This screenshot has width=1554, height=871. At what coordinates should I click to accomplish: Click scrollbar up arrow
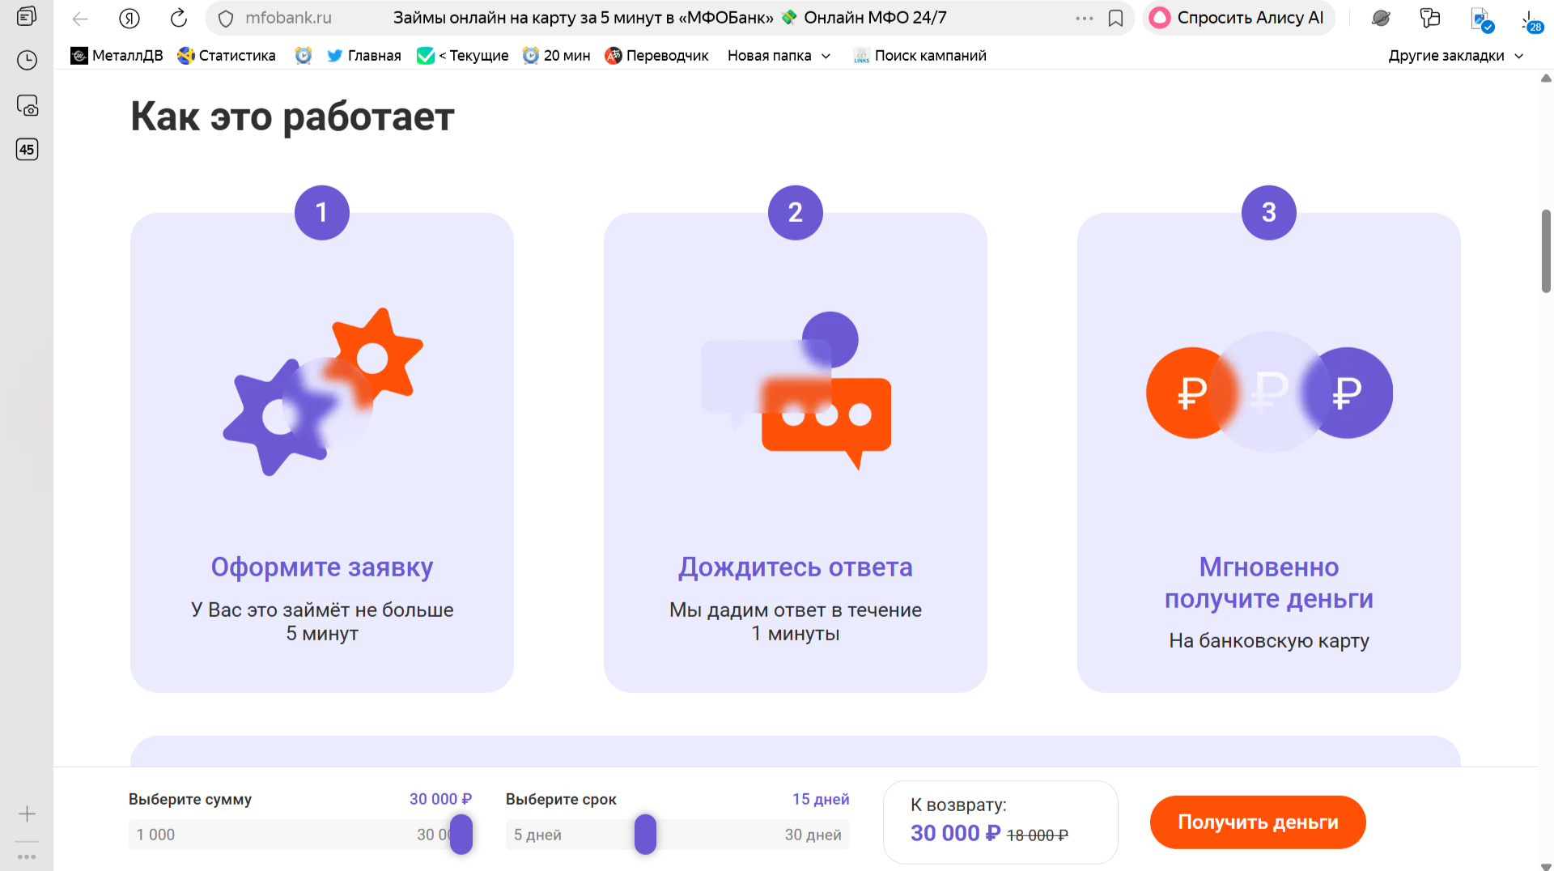click(1546, 79)
